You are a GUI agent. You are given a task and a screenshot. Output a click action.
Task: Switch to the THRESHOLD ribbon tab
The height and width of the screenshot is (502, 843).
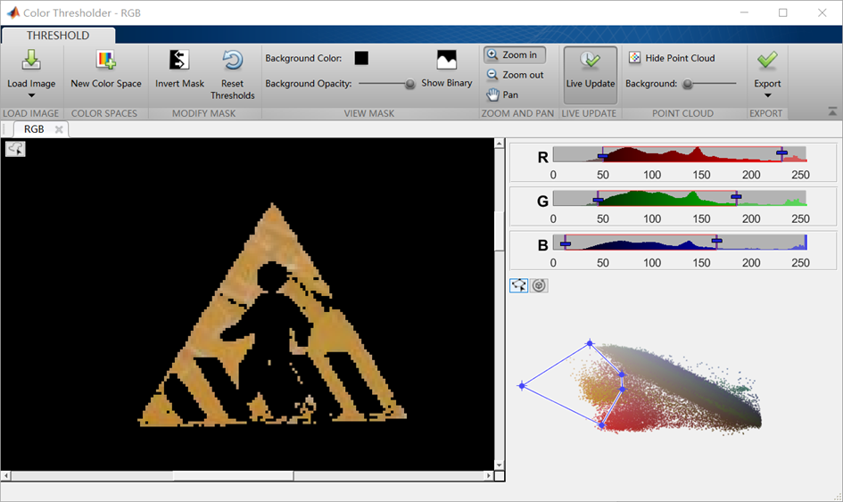click(x=58, y=36)
